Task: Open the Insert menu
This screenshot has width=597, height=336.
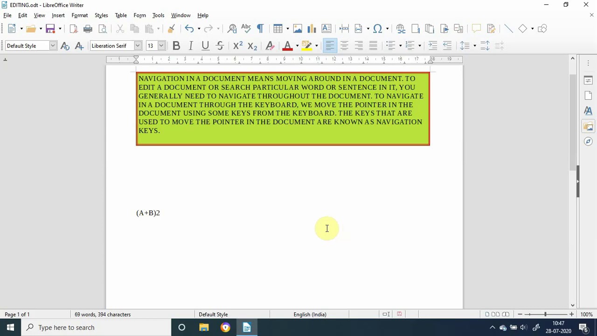Action: pos(58,15)
